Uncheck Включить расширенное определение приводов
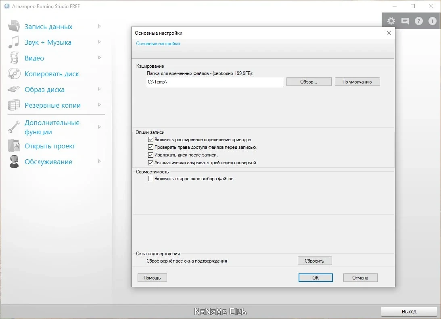 click(150, 140)
